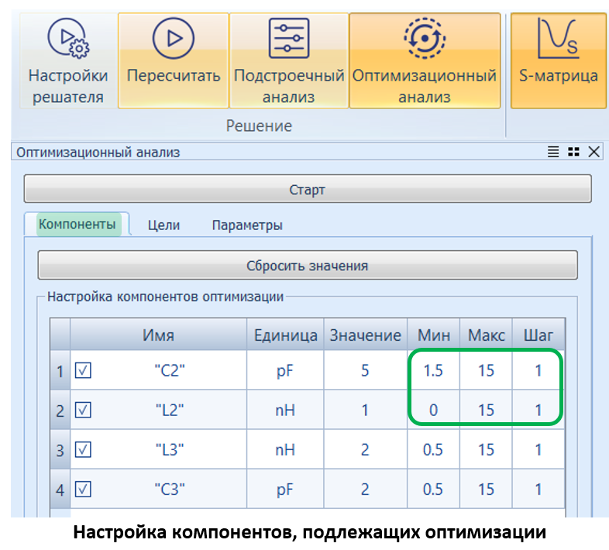Select the Макс cell for L2

[486, 411]
